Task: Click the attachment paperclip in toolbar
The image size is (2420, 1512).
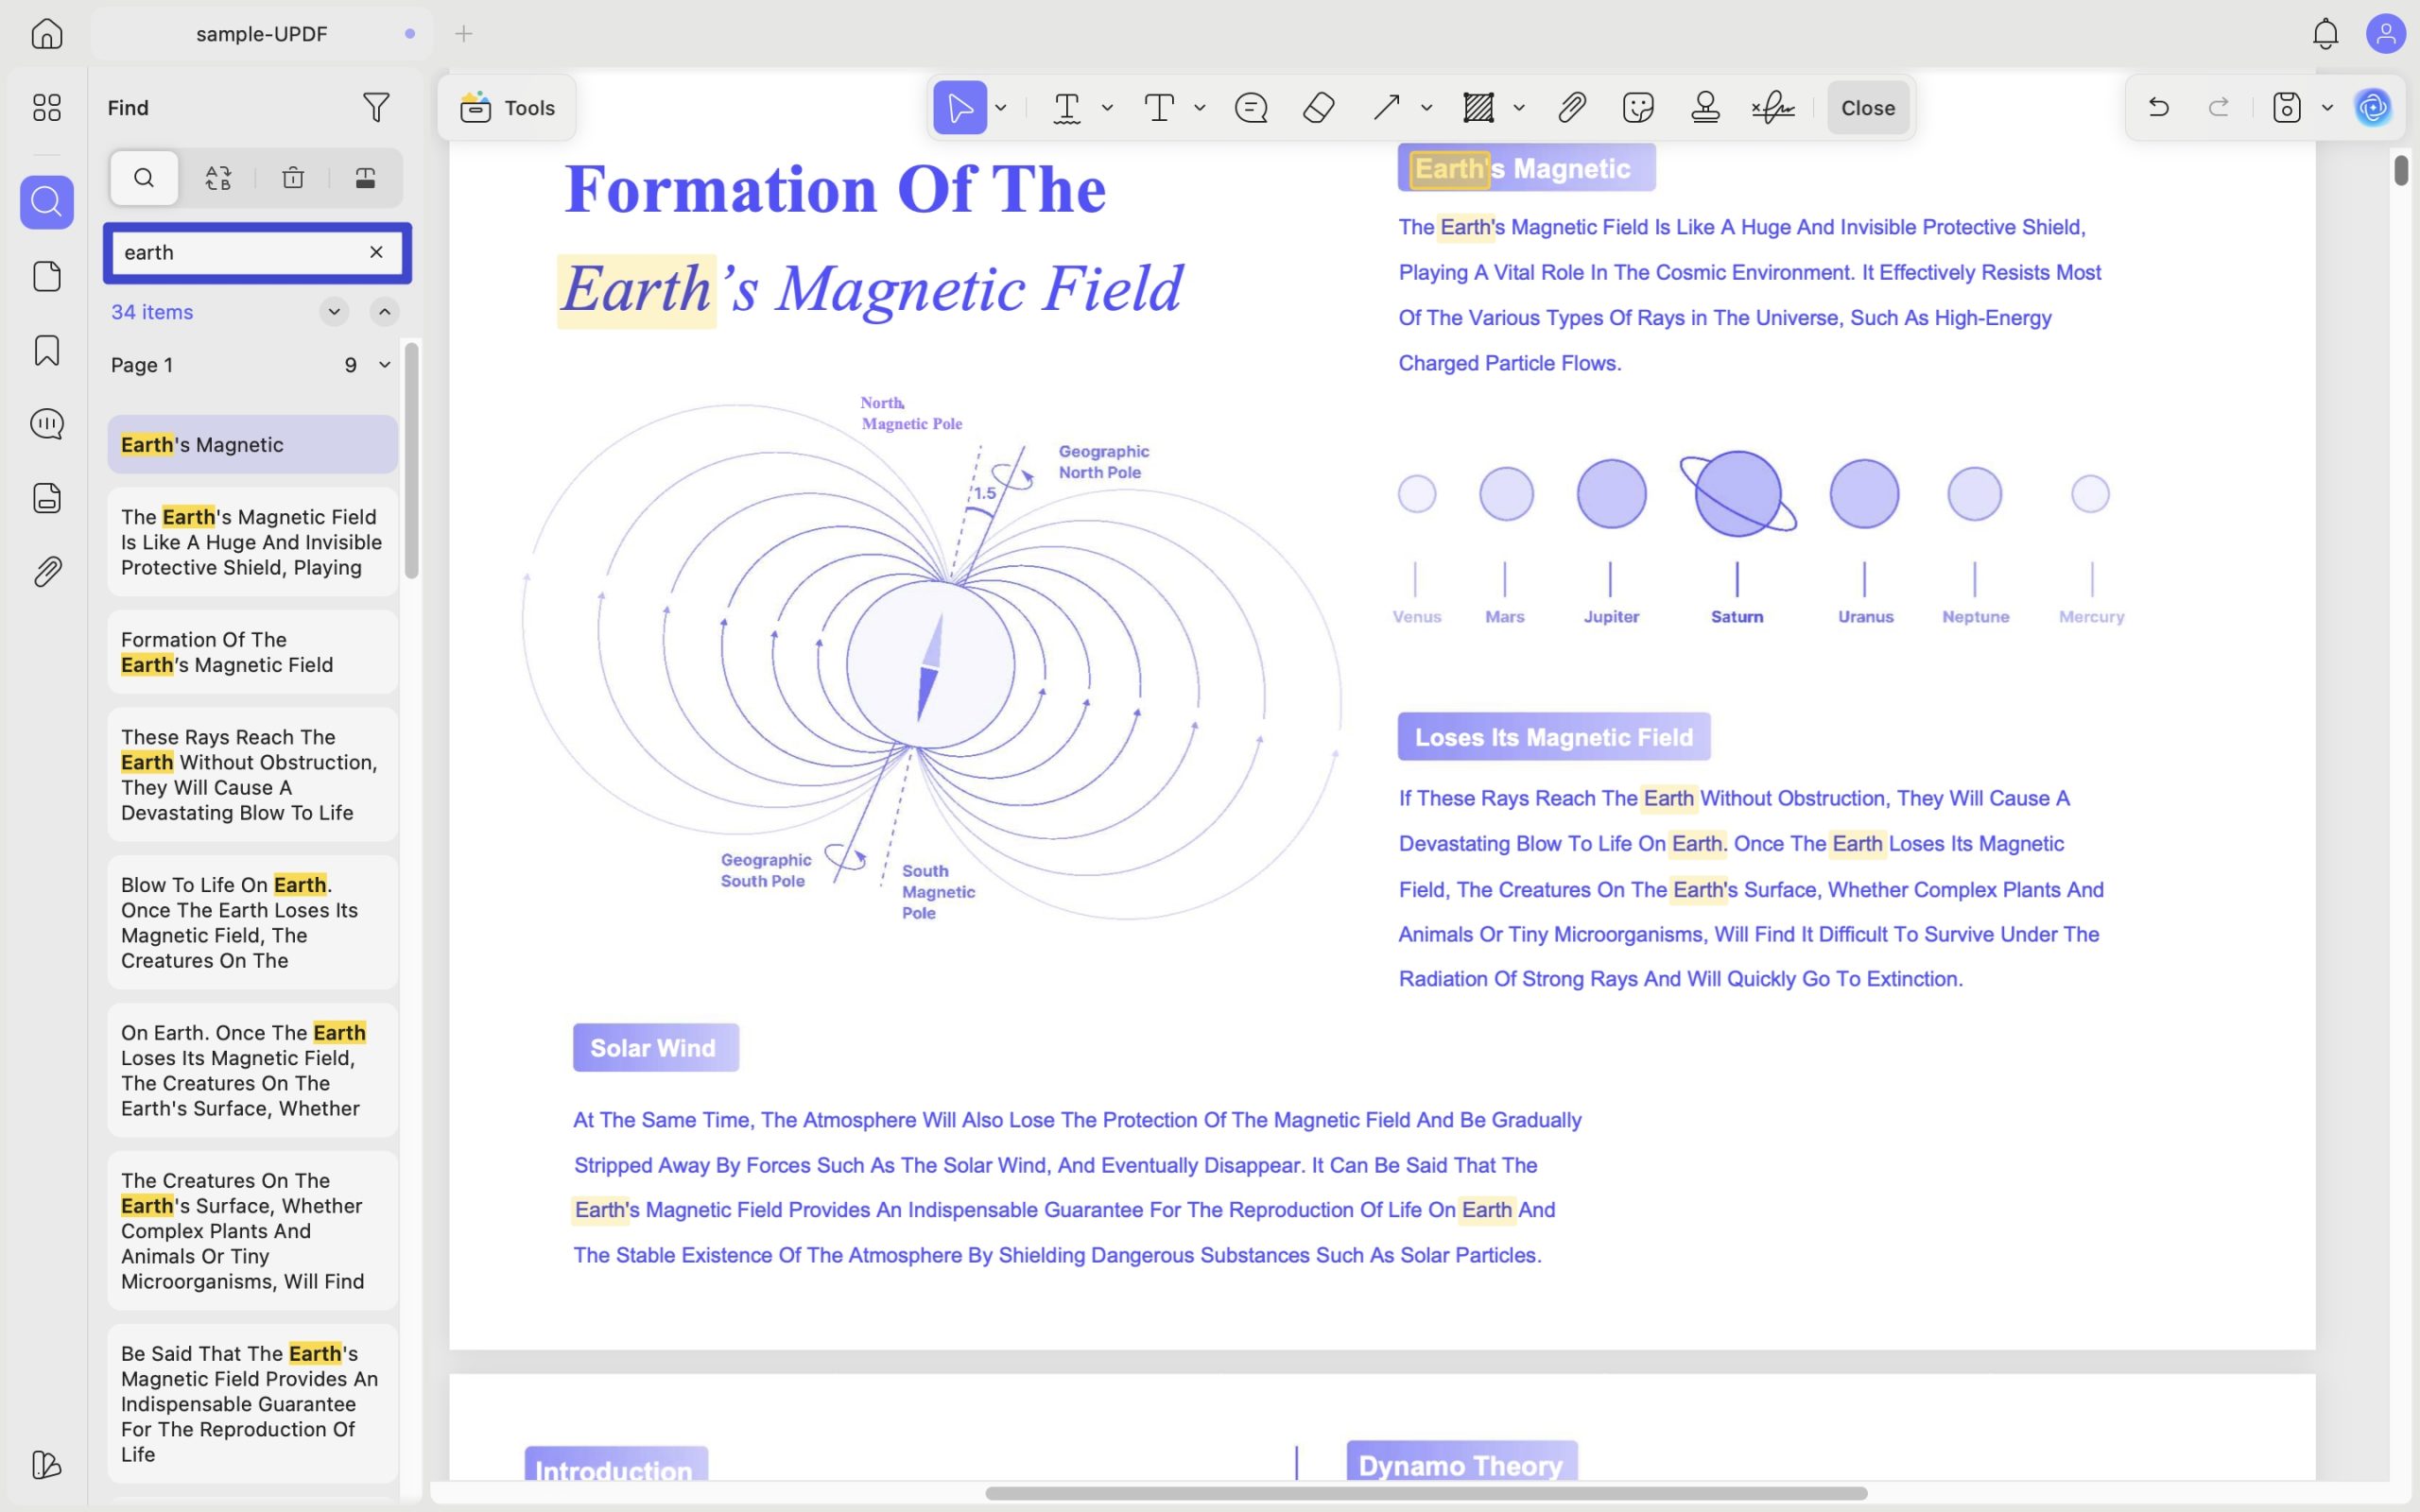Action: coord(1571,107)
